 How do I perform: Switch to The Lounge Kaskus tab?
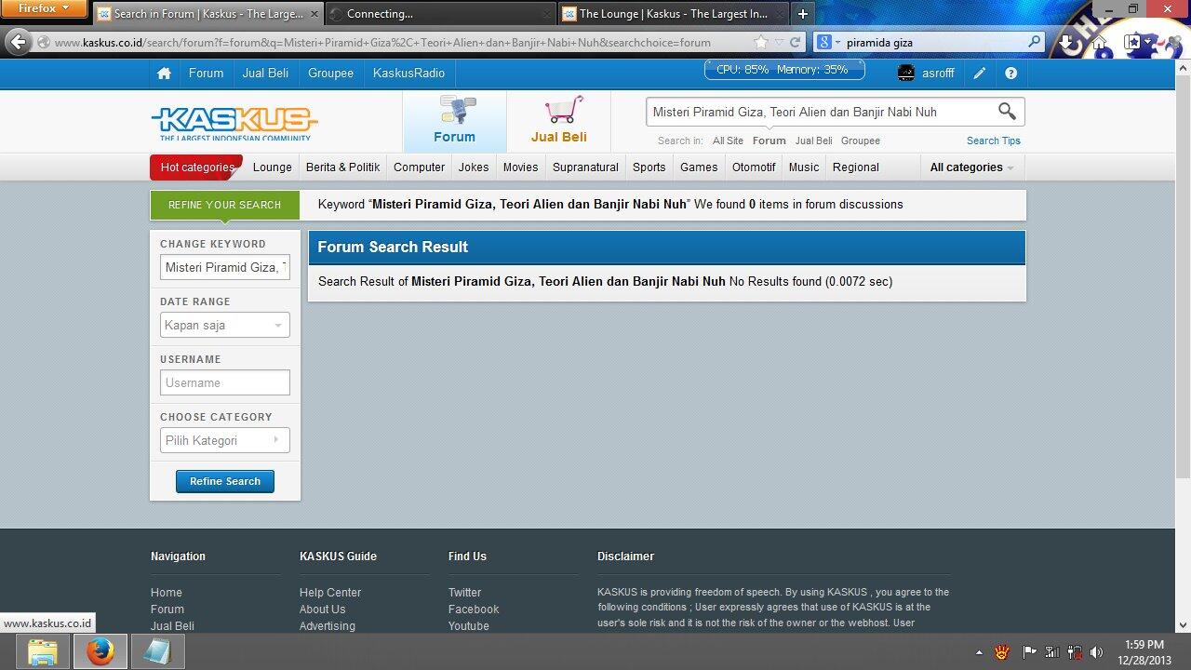click(x=673, y=14)
